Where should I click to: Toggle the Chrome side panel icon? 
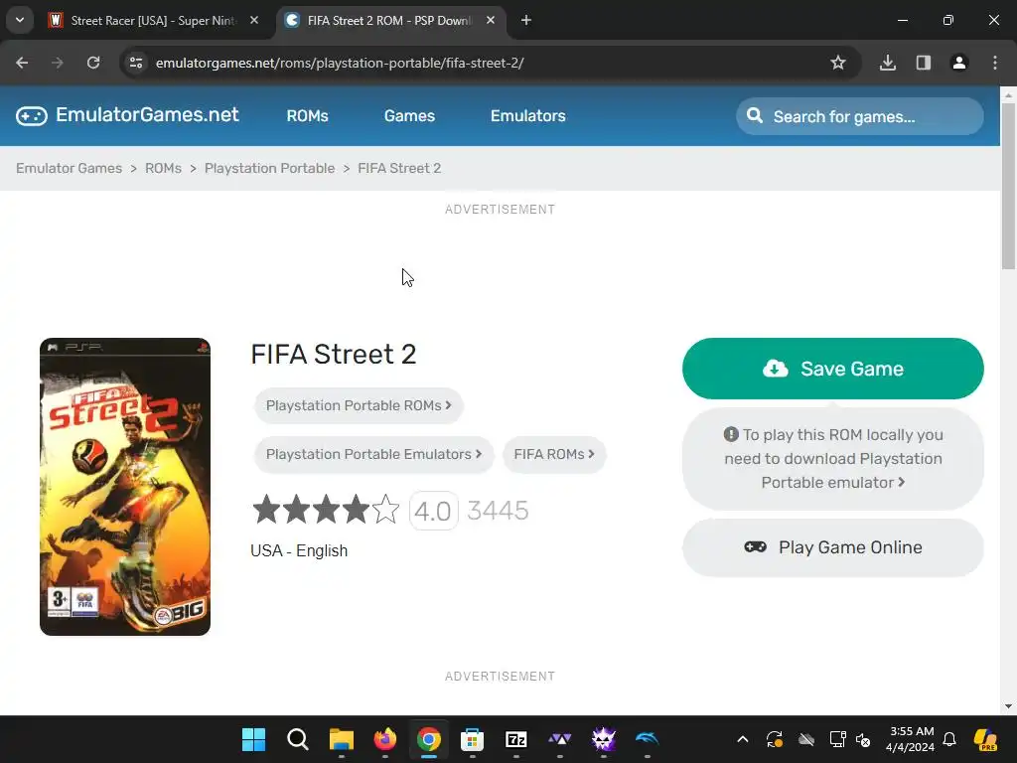pyautogui.click(x=923, y=63)
